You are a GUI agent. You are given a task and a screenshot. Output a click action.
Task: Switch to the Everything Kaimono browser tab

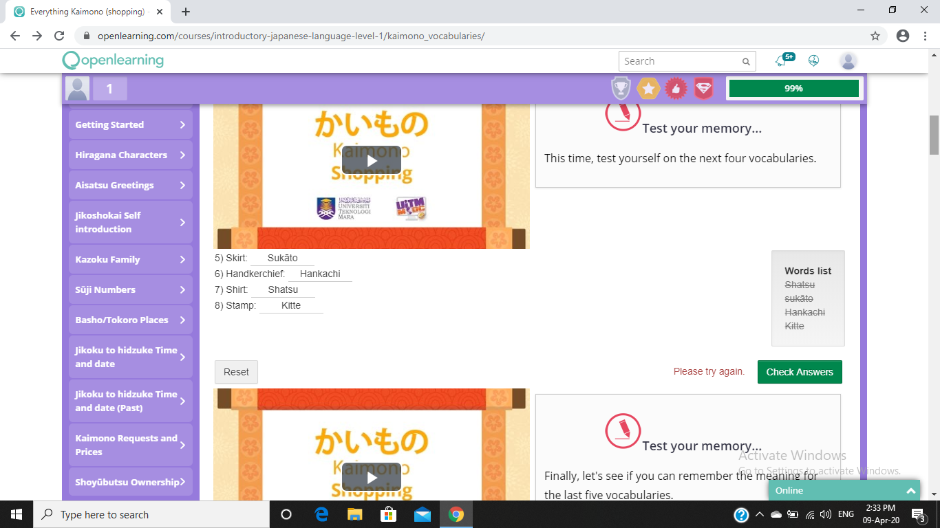click(x=83, y=12)
